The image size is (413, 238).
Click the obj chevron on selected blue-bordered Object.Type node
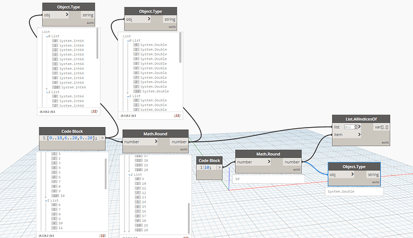point(353,174)
